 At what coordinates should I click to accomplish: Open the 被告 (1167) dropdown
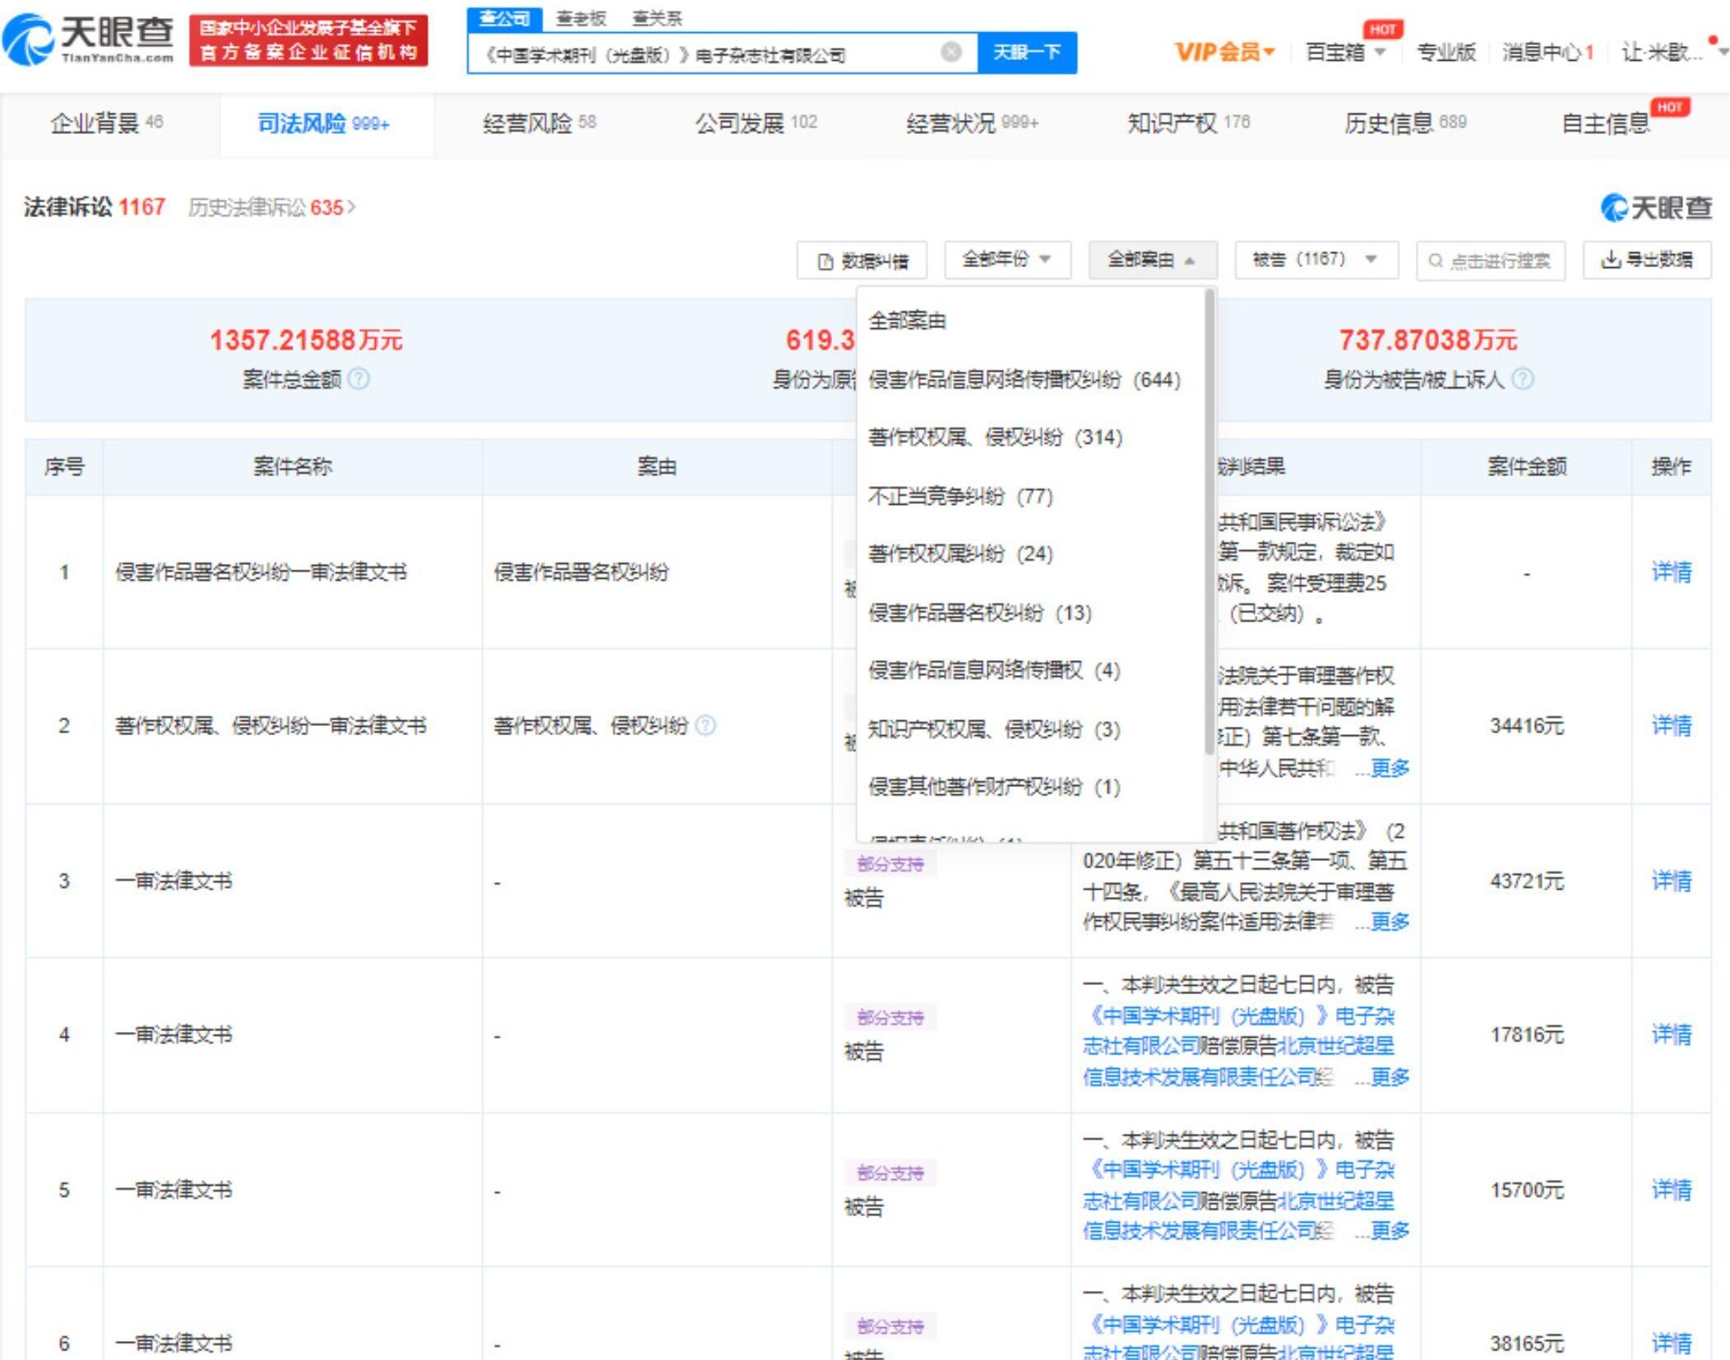pyautogui.click(x=1316, y=260)
